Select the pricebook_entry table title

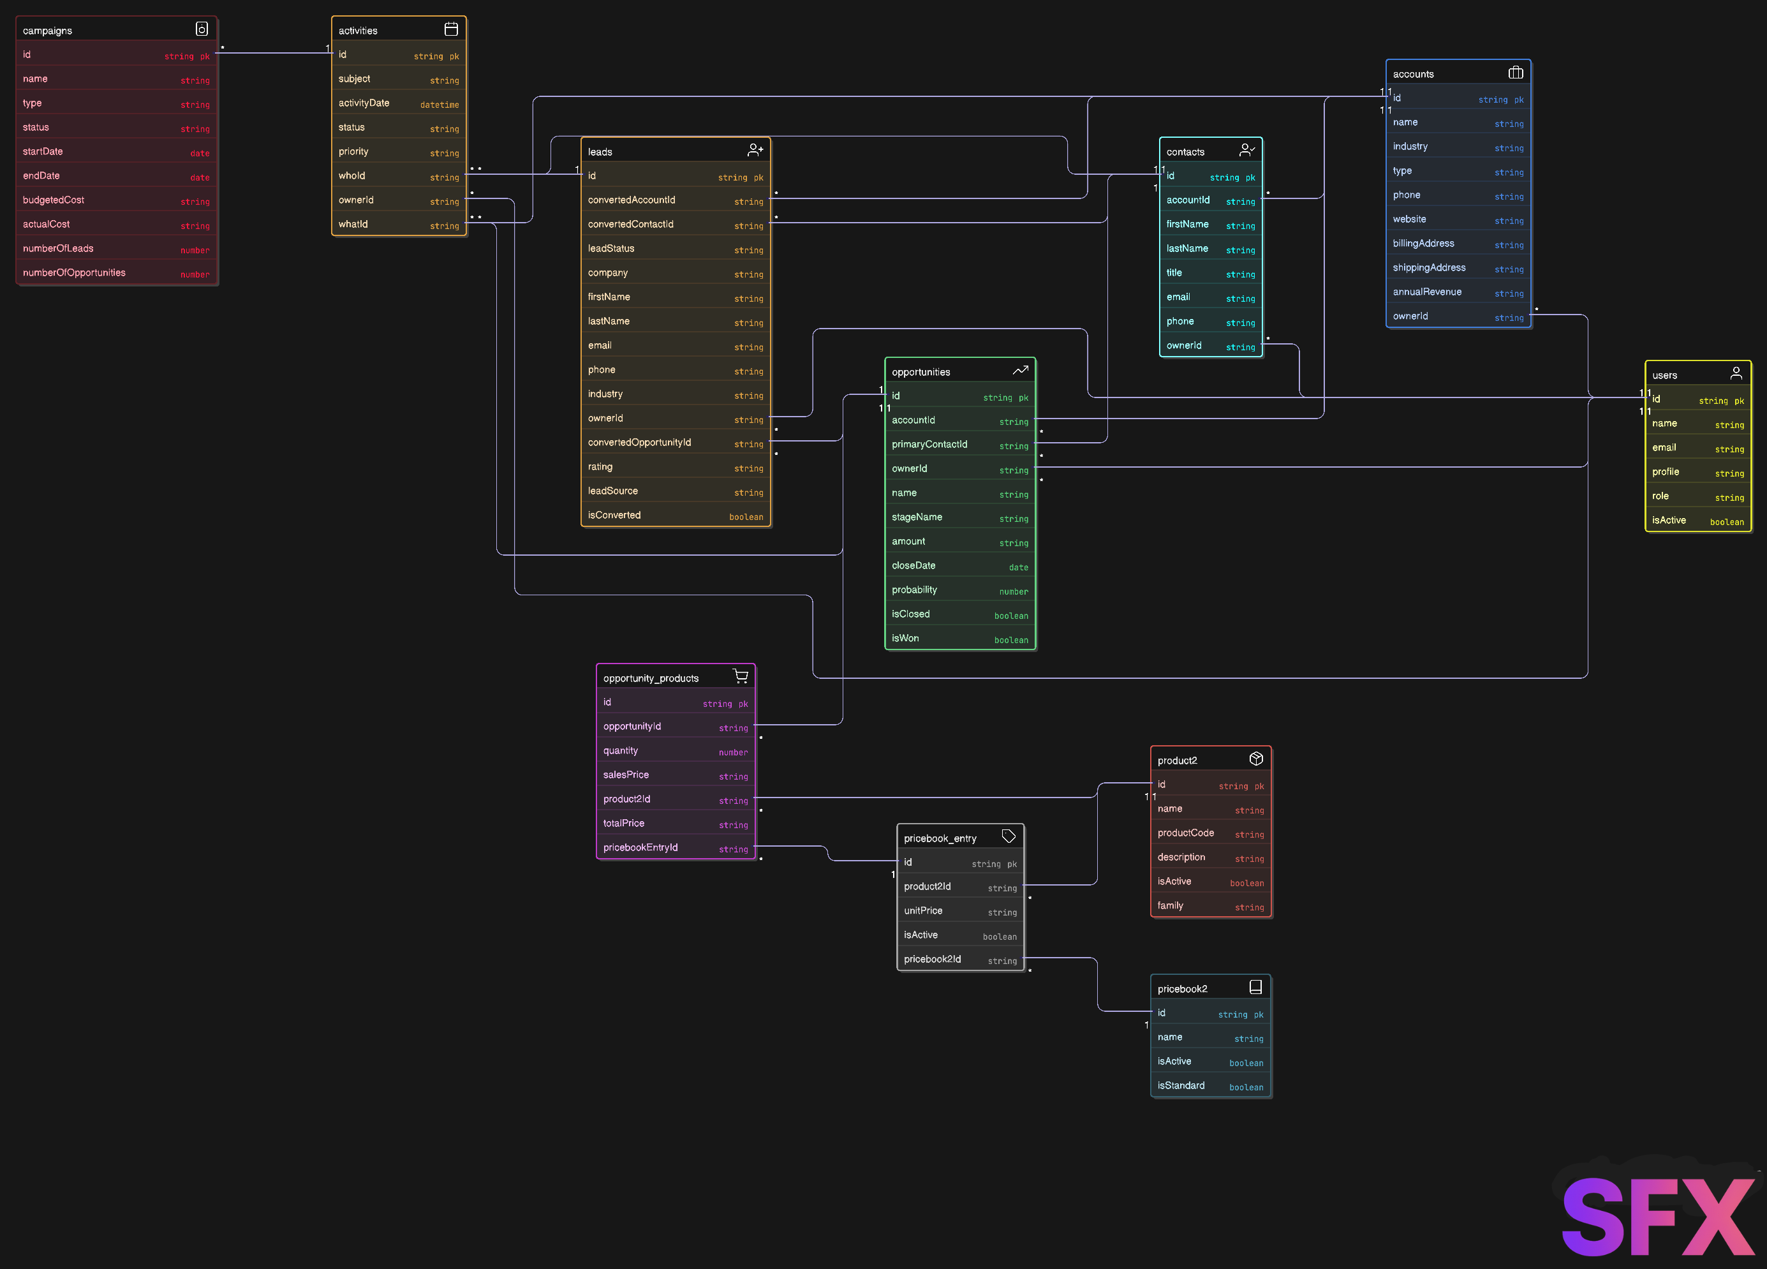click(940, 838)
